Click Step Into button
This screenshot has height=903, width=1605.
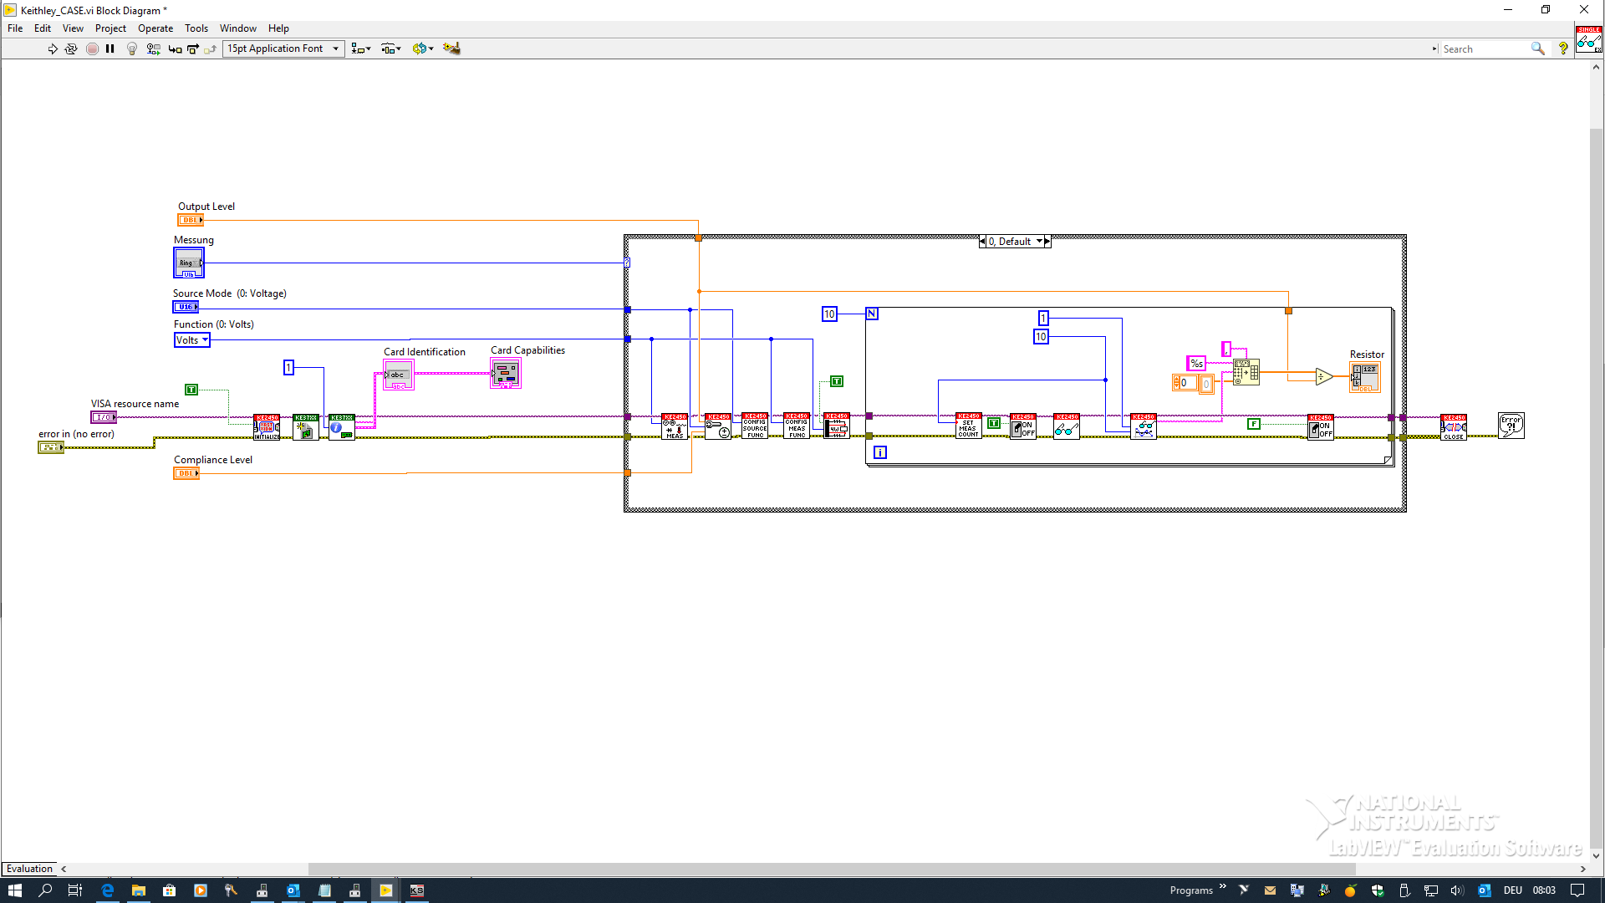[175, 48]
